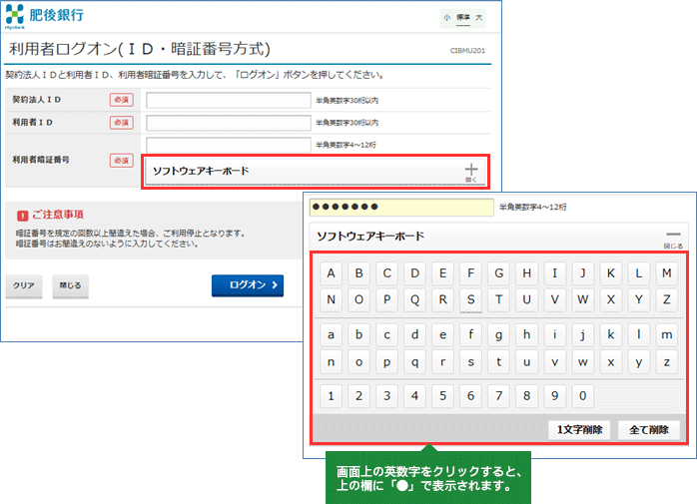Click the 利用者ID input field
The height and width of the screenshot is (504, 697).
[229, 123]
